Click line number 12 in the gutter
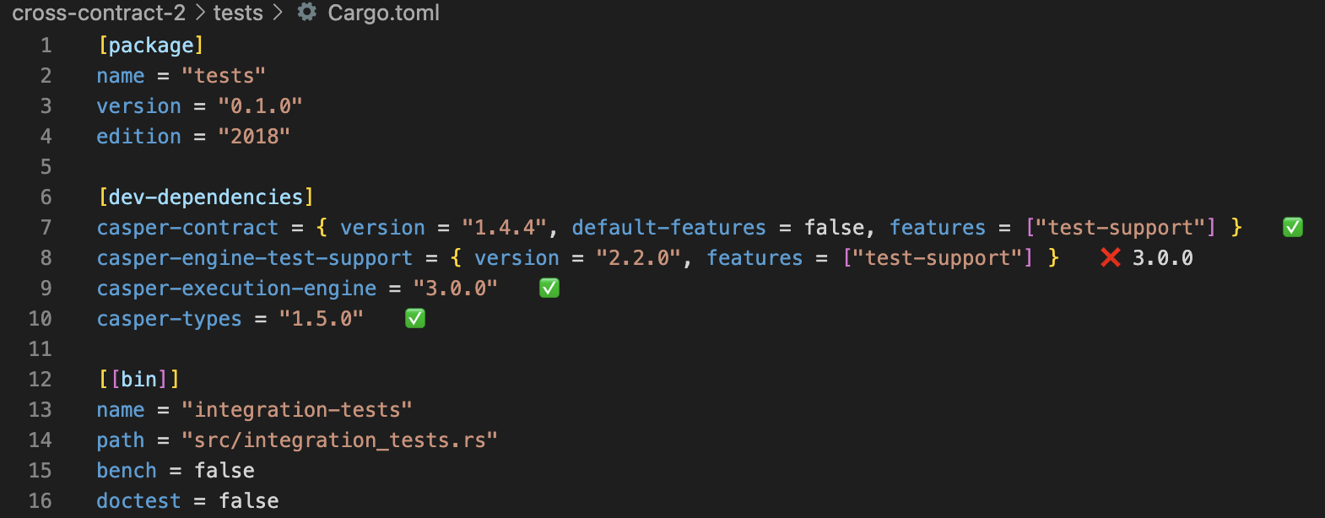The height and width of the screenshot is (518, 1325). tap(41, 380)
